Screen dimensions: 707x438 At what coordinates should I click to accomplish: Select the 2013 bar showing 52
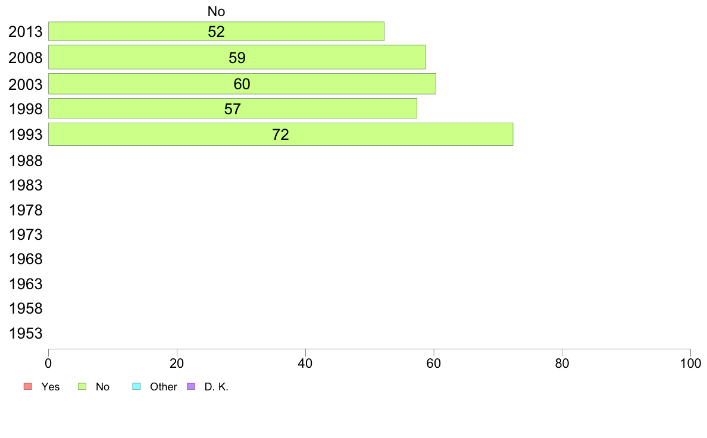point(217,31)
